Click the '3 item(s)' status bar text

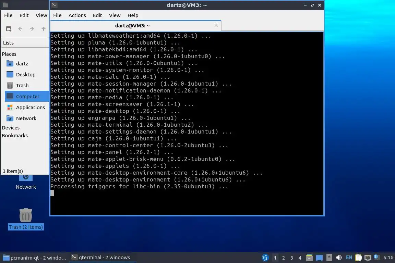click(13, 171)
